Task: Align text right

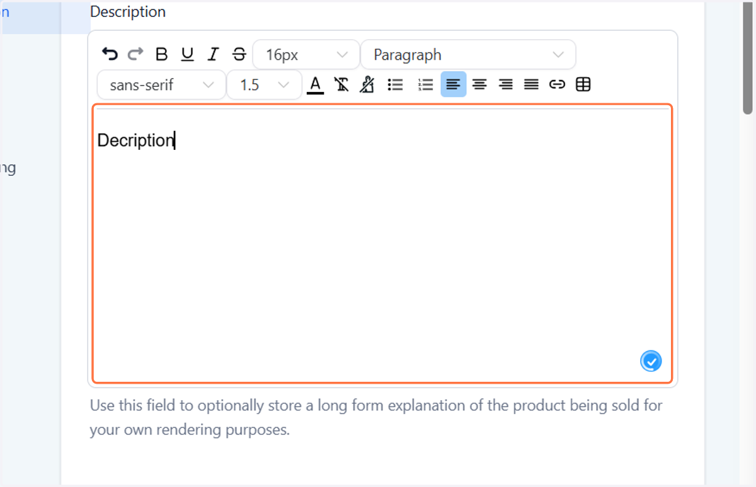Action: (x=505, y=84)
